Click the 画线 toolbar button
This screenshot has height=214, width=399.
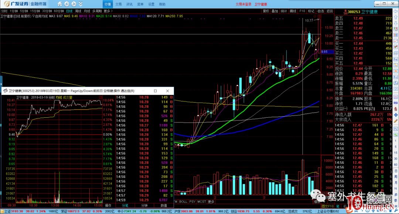pyautogui.click(x=293, y=11)
